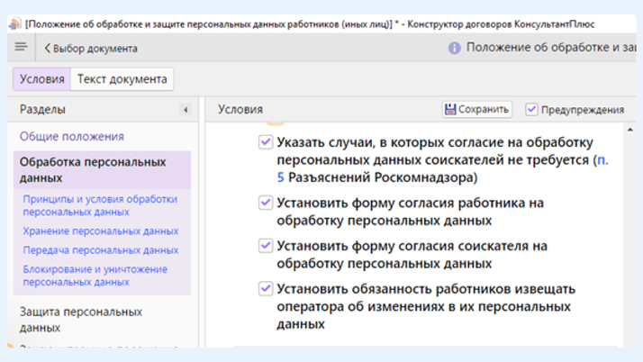Image resolution: width=643 pixels, height=362 pixels.
Task: Switch to the Условия tab
Action: [42, 79]
